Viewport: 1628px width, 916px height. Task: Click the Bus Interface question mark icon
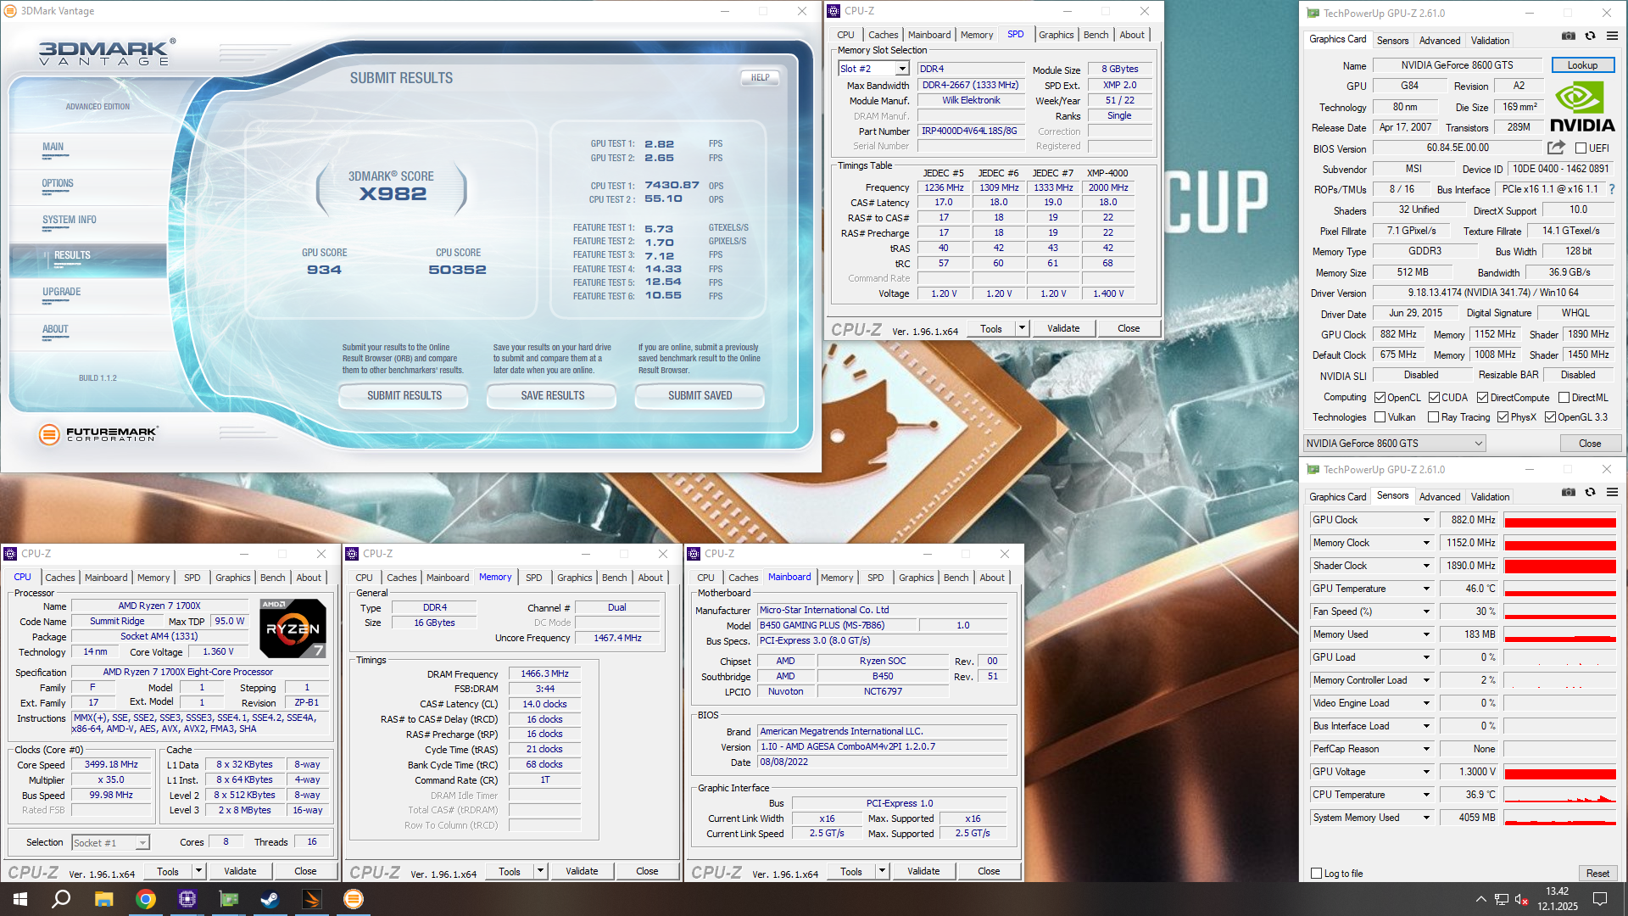click(x=1612, y=189)
